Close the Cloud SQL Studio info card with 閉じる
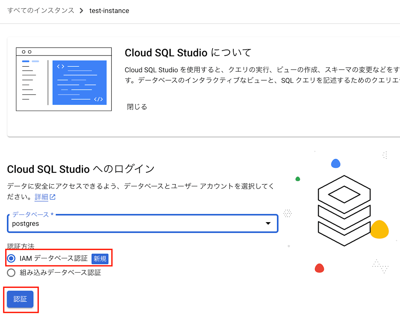The height and width of the screenshot is (314, 400). (x=137, y=107)
